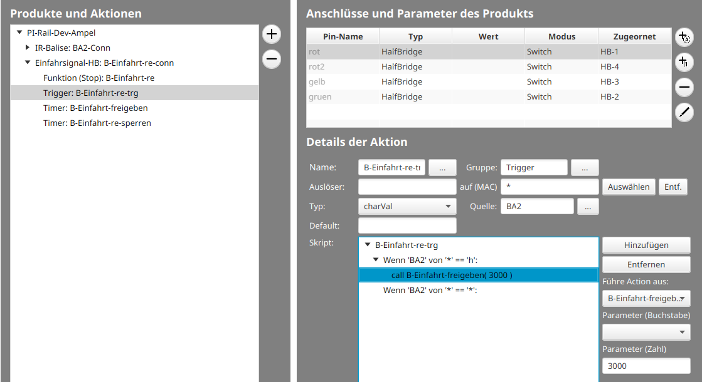Click the plus icon next to the product tree
The height and width of the screenshot is (382, 702).
click(x=271, y=34)
